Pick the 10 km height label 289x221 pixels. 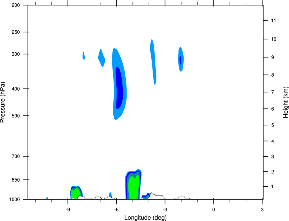click(x=274, y=39)
